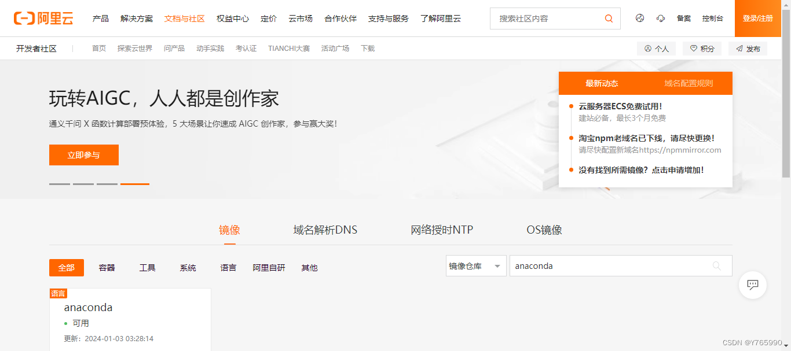Open 没有找到所需镜像 request link
Viewport: 791px width, 351px height.
(x=642, y=170)
